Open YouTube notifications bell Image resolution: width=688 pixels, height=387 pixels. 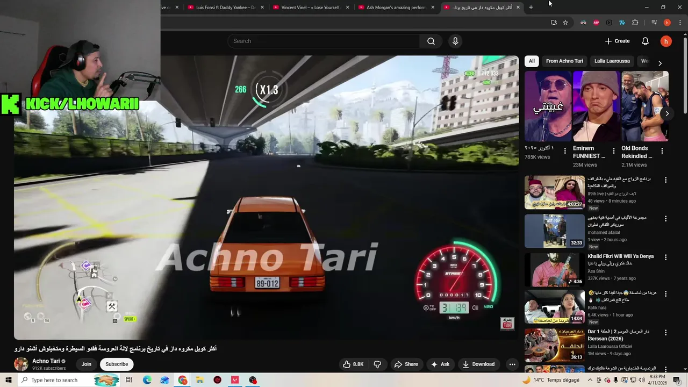coord(645,41)
